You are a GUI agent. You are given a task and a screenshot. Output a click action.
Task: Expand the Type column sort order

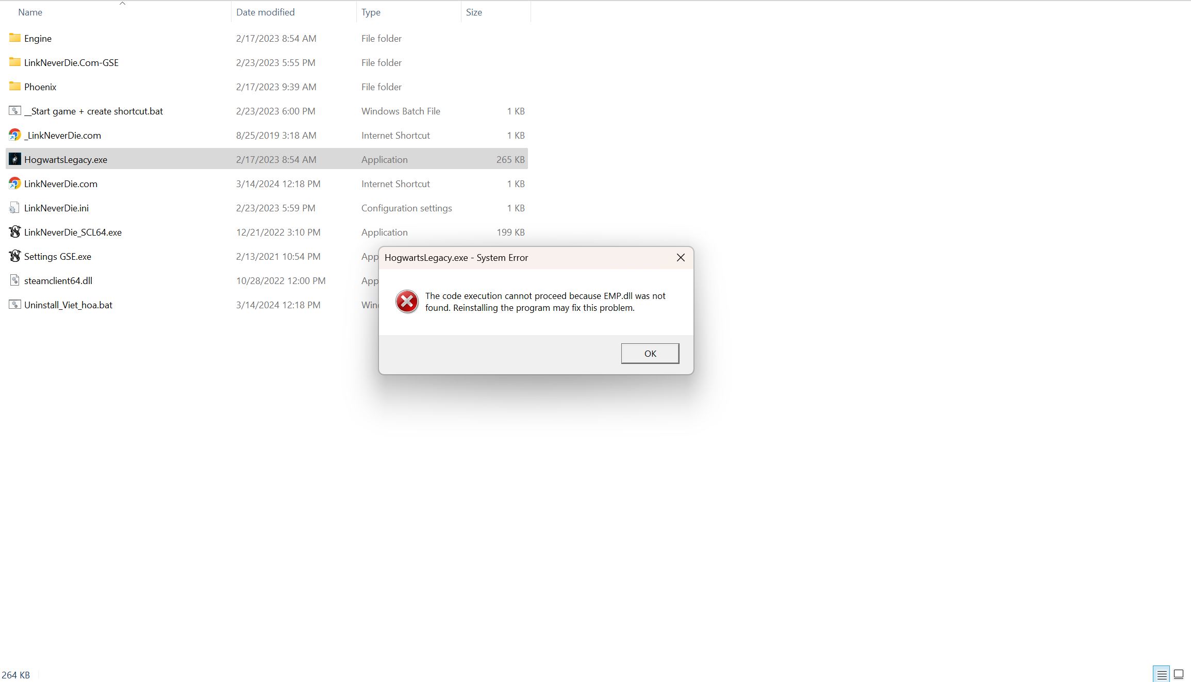pyautogui.click(x=371, y=11)
